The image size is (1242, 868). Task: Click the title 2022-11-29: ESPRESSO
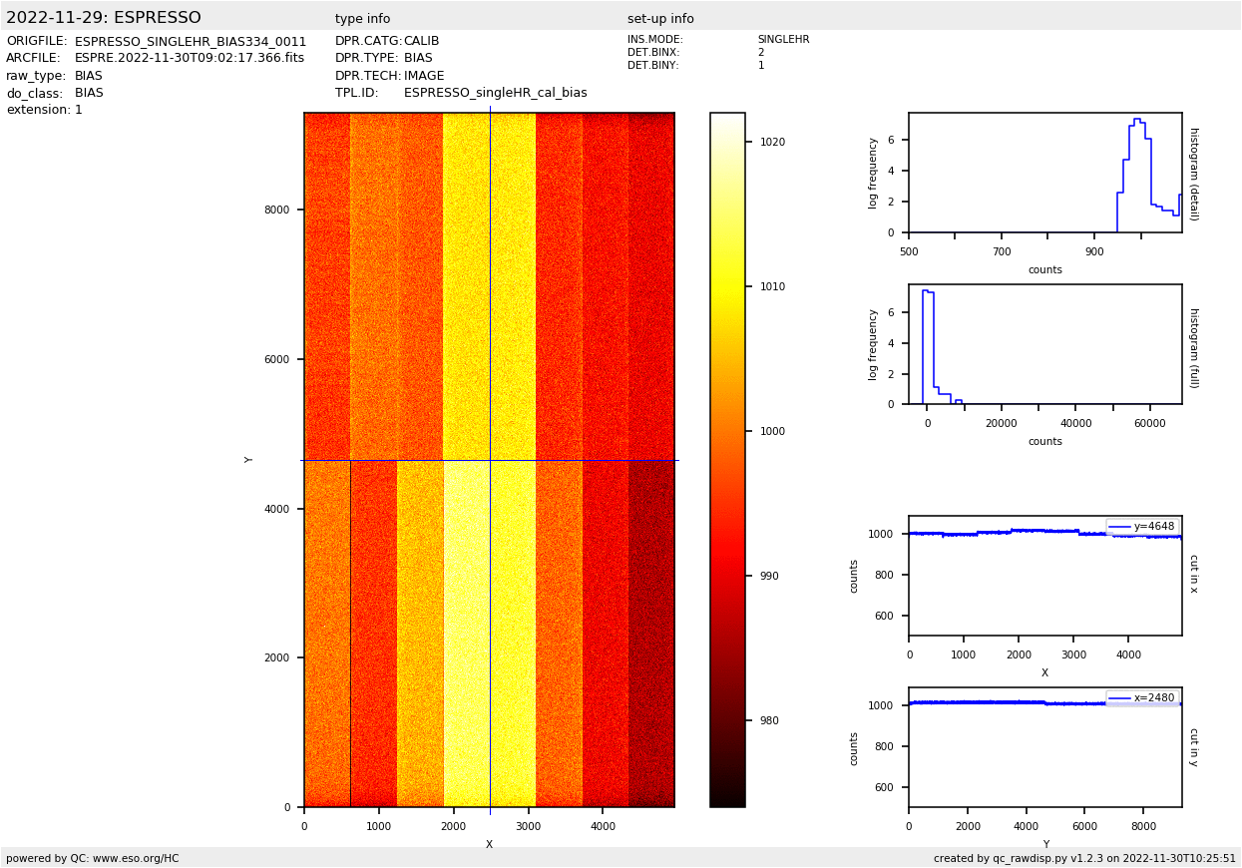tap(104, 18)
